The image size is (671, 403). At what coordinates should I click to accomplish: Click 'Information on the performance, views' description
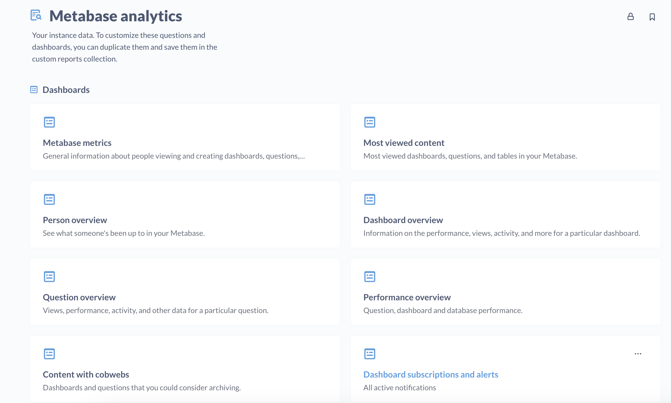(x=502, y=233)
